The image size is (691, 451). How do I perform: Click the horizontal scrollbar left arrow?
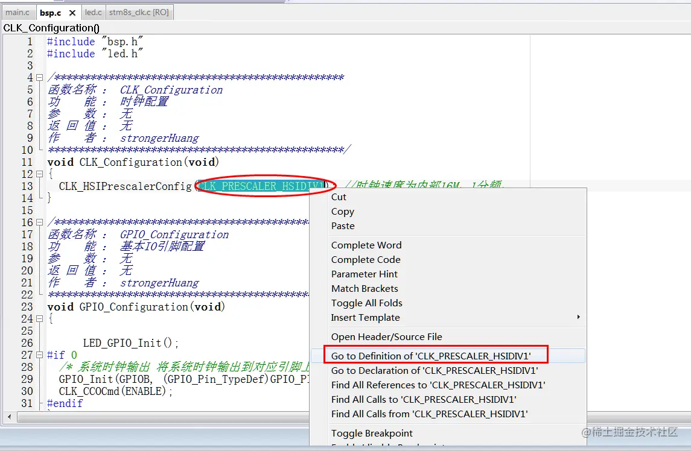click(9, 416)
